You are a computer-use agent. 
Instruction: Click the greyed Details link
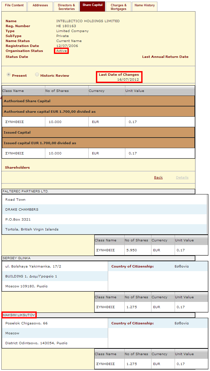coord(182,178)
